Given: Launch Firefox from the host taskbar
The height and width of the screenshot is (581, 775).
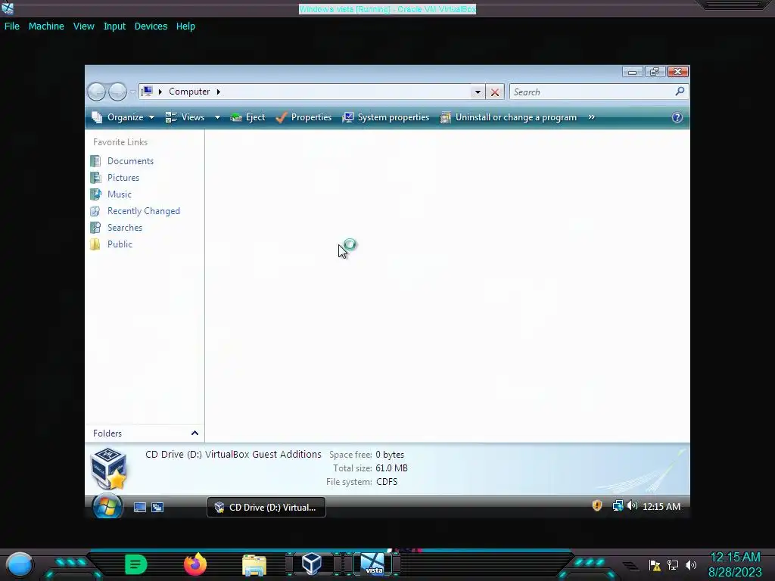Looking at the screenshot, I should click(x=195, y=564).
